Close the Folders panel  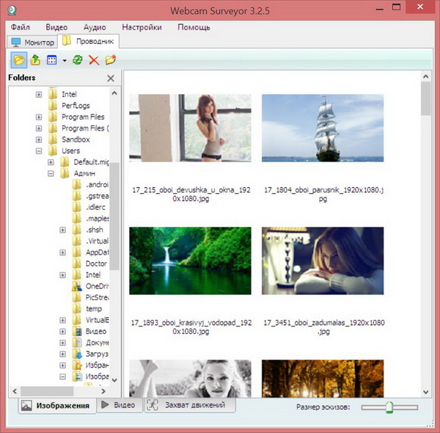click(x=111, y=79)
